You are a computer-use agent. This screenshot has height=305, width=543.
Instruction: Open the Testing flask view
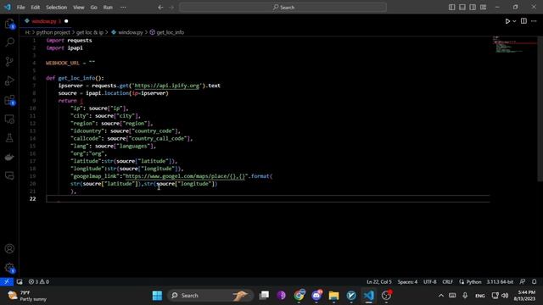pyautogui.click(x=9, y=138)
